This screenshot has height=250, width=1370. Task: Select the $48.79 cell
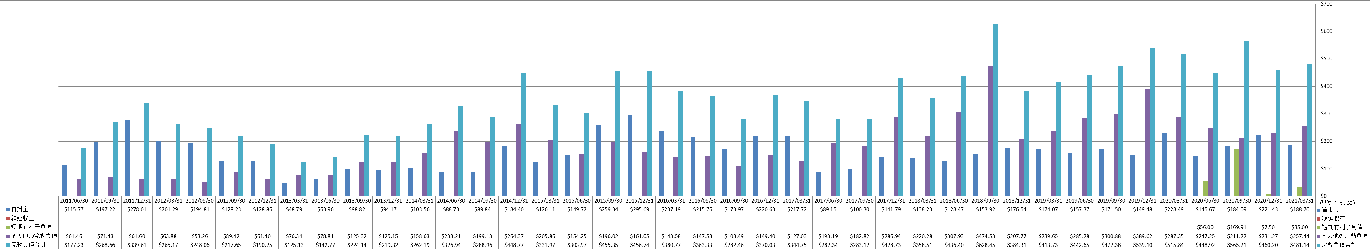click(x=294, y=210)
